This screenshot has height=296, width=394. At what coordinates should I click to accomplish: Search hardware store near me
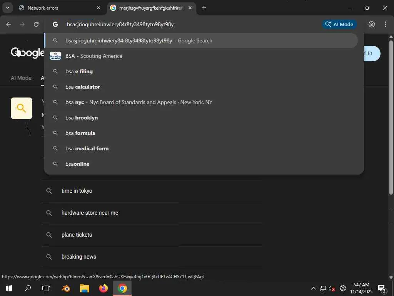click(x=152, y=213)
